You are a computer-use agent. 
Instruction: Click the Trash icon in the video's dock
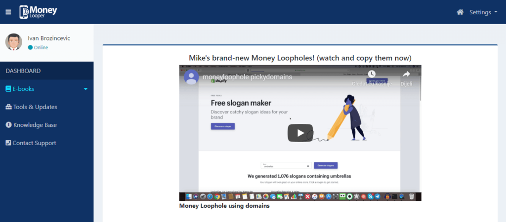point(412,196)
